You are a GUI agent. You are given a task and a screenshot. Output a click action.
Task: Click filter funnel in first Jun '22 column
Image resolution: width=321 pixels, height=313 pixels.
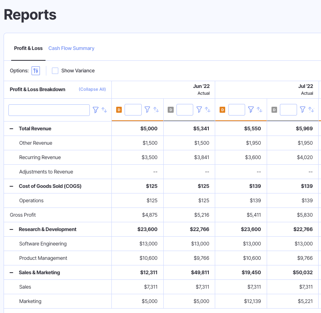[147, 110]
